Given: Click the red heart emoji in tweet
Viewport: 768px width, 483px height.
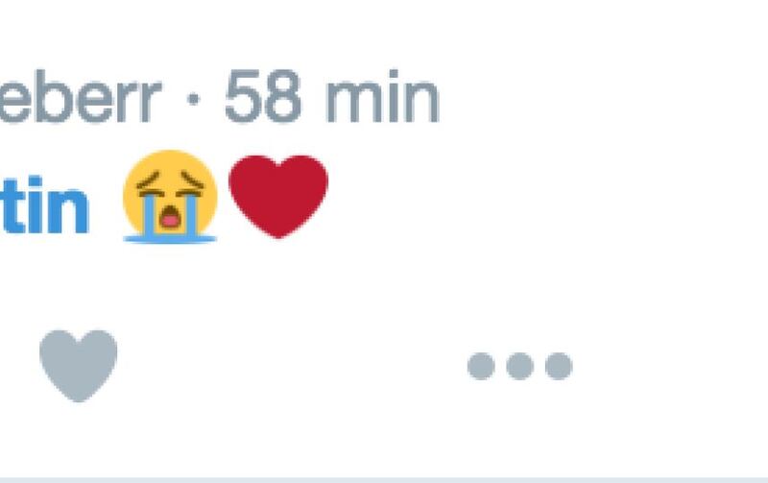Looking at the screenshot, I should (278, 196).
